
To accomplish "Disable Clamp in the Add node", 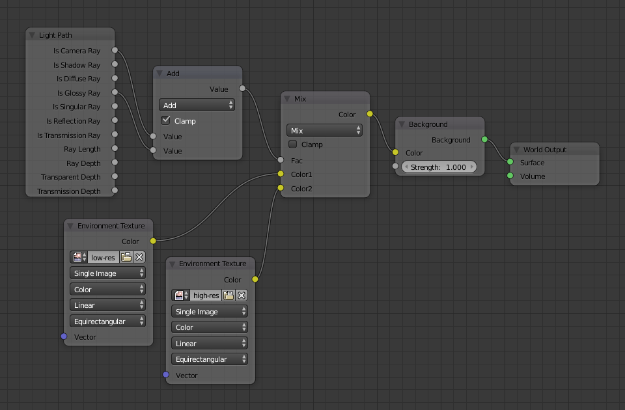I will [x=165, y=120].
